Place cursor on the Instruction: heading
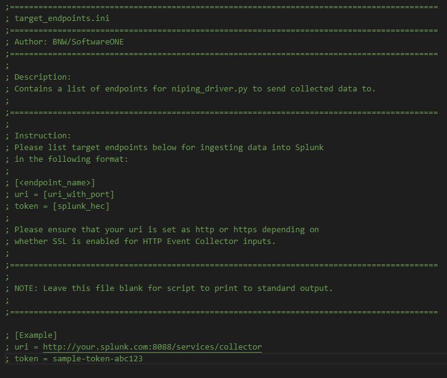Screen dimensions: 447x378 pyautogui.click(x=43, y=136)
